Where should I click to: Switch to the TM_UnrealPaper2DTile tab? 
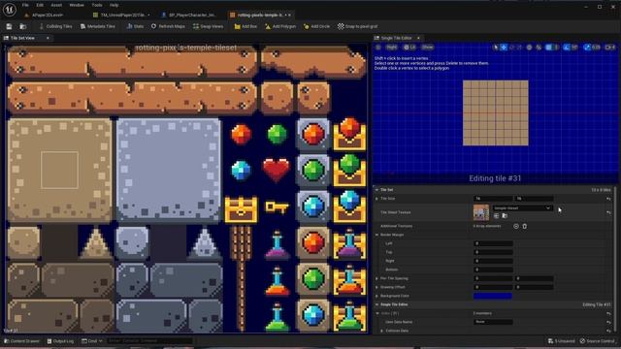[120, 16]
